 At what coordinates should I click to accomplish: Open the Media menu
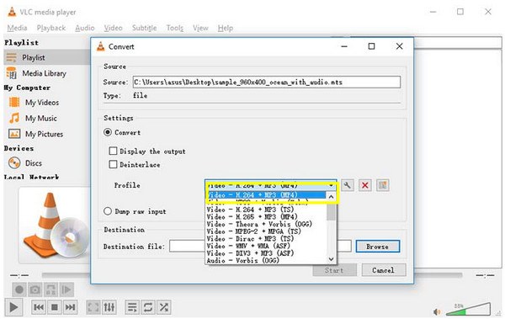(17, 28)
